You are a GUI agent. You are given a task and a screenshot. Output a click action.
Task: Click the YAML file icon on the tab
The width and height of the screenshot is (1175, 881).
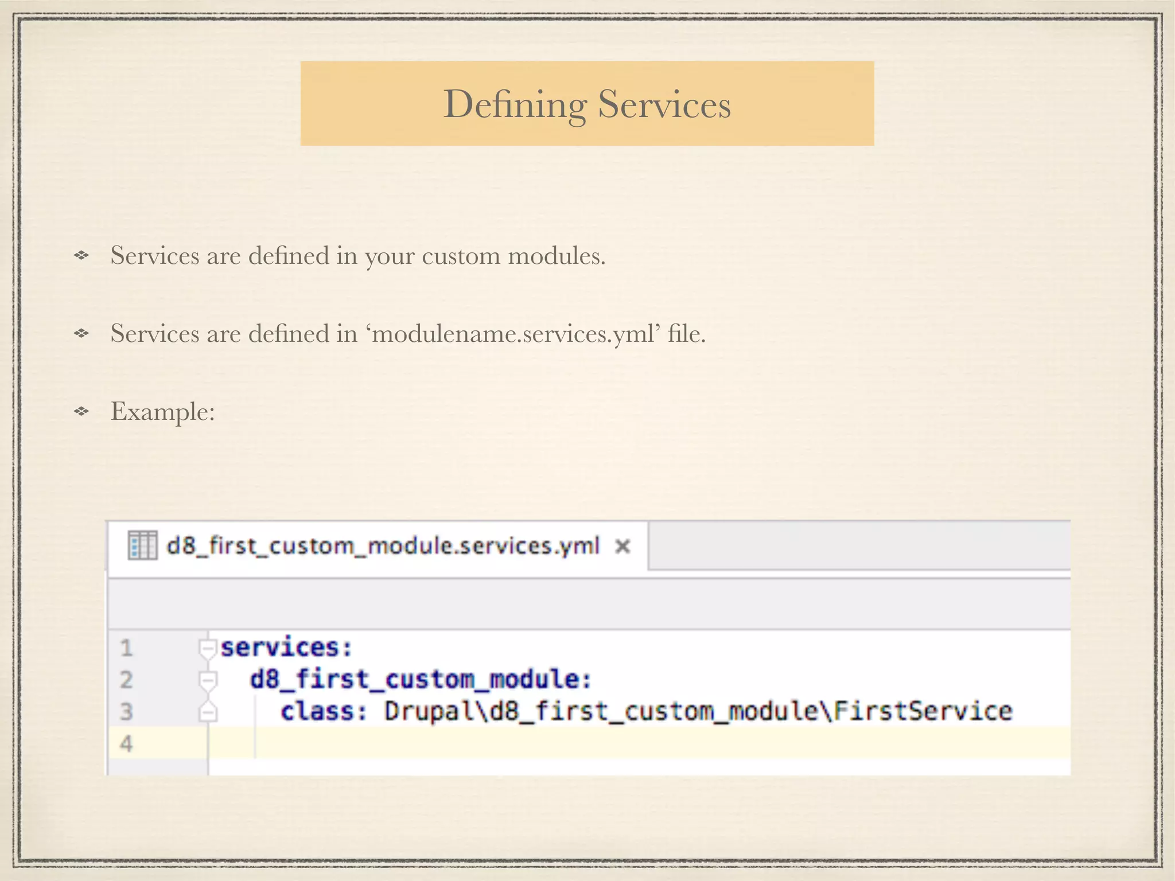coord(142,545)
